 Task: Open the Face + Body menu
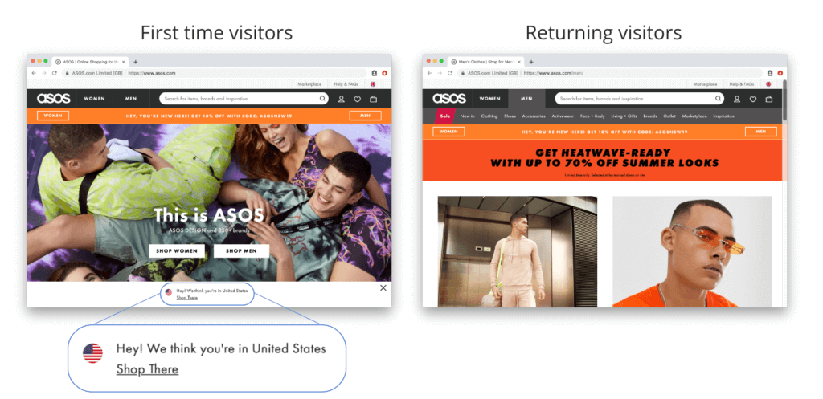click(592, 116)
